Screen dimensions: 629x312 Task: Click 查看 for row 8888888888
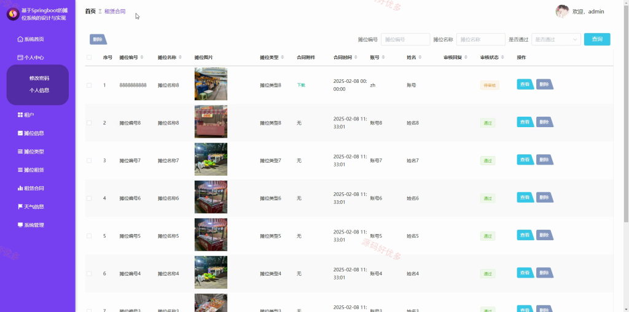click(x=525, y=84)
